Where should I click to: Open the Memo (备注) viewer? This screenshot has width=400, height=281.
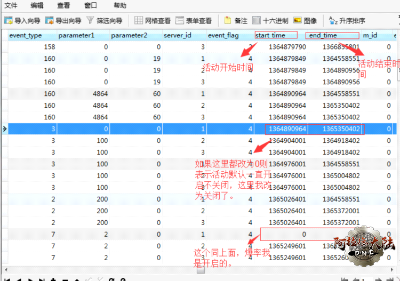tap(236, 21)
